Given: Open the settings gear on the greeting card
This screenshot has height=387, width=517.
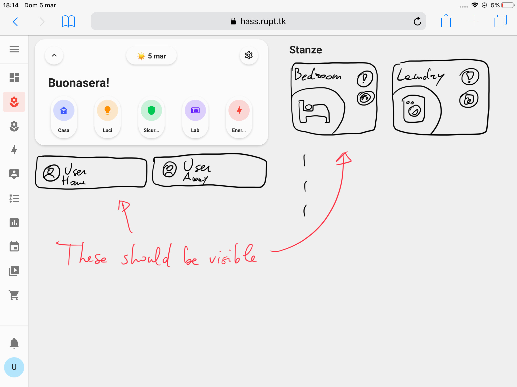Looking at the screenshot, I should 249,55.
